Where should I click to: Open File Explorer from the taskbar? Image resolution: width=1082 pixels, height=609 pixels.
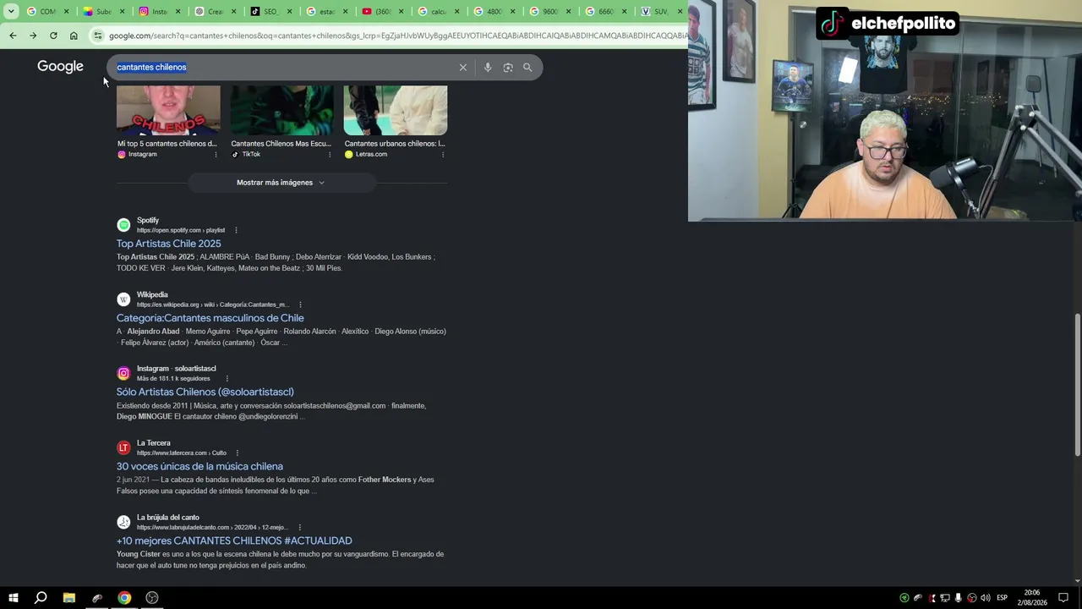tap(68, 598)
